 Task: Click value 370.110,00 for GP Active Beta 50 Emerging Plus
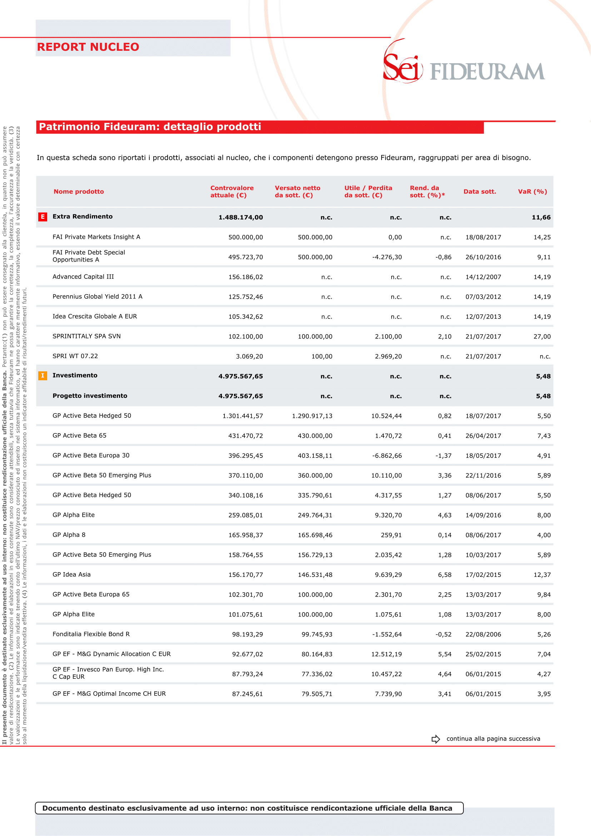pyautogui.click(x=245, y=475)
